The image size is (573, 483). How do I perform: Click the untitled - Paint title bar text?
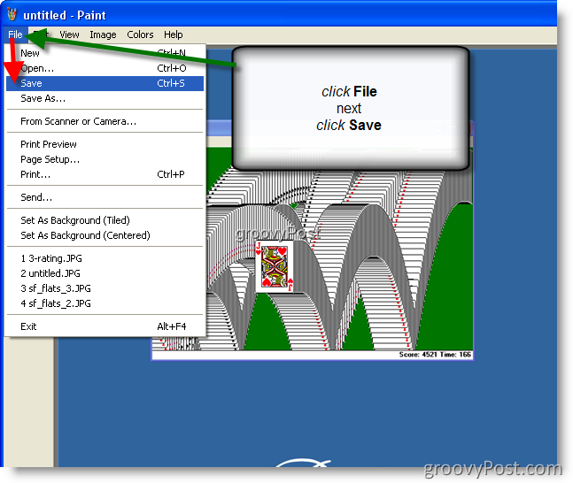tap(65, 15)
